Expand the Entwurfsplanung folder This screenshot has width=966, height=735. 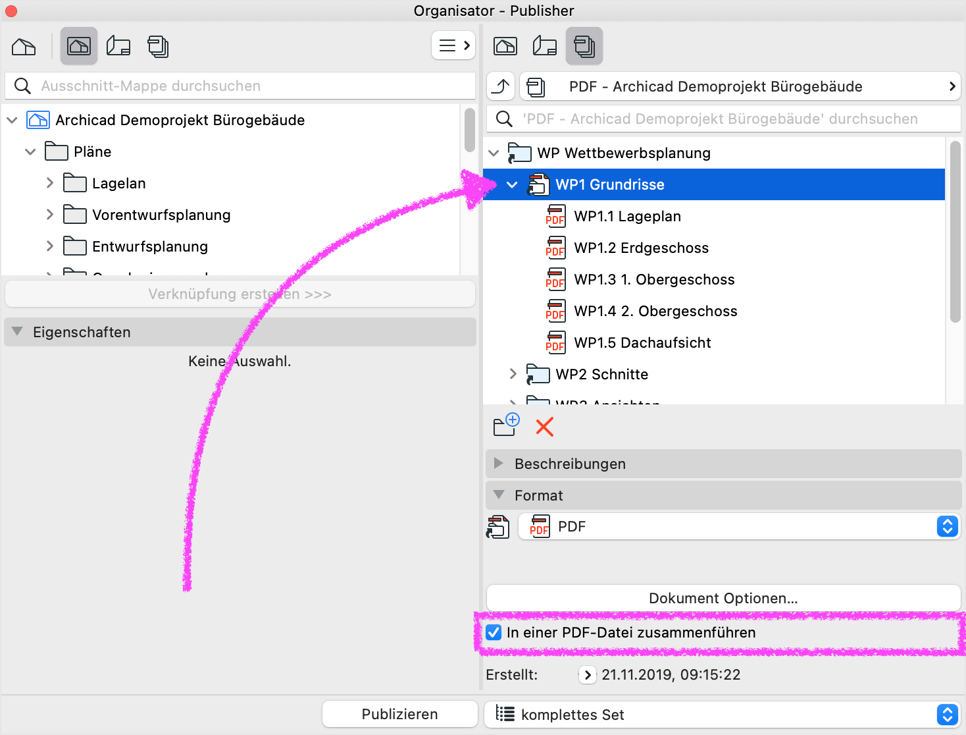point(49,246)
